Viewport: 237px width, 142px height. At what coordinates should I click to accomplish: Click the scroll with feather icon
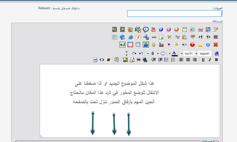click(208, 30)
